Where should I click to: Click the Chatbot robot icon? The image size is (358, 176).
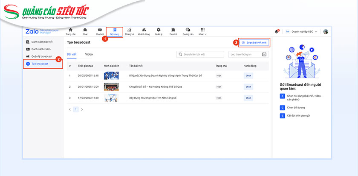pyautogui.click(x=100, y=30)
